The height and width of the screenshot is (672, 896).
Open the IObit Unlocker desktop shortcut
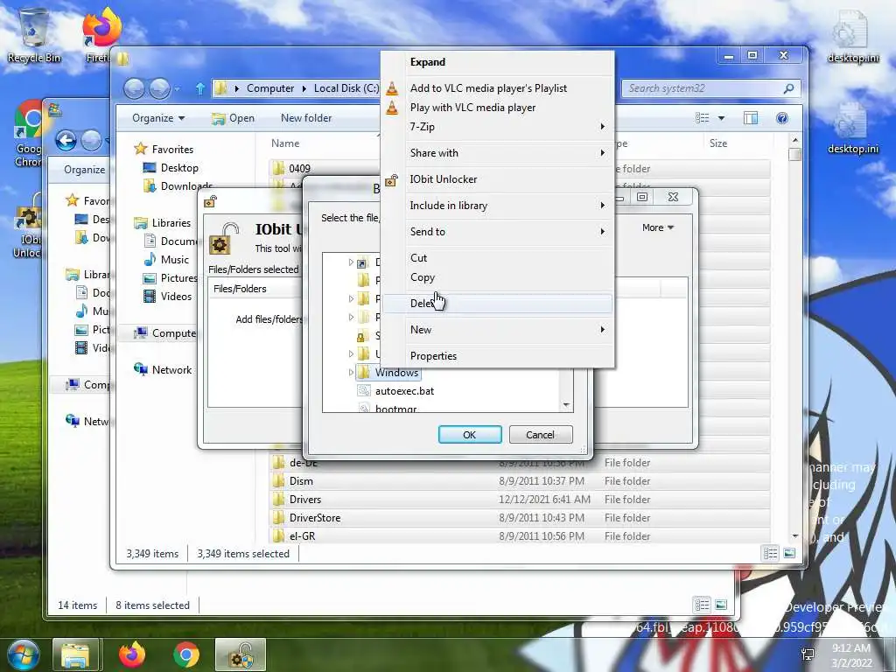pyautogui.click(x=27, y=225)
